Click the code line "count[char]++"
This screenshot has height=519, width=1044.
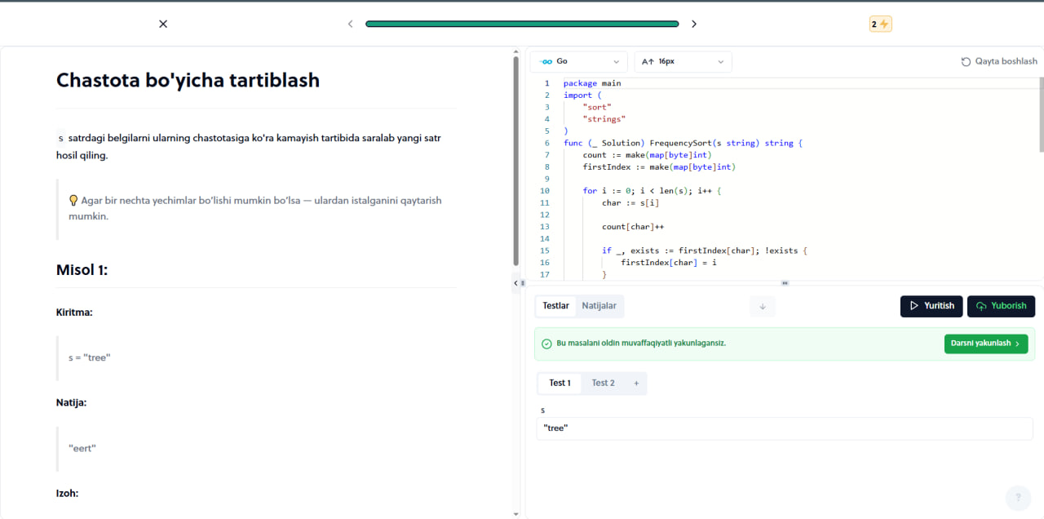(633, 226)
